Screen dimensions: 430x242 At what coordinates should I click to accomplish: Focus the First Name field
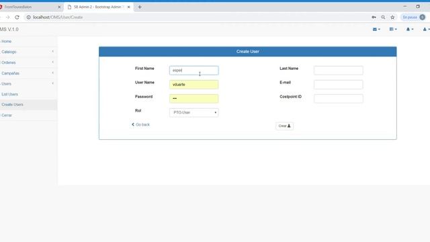194,71
